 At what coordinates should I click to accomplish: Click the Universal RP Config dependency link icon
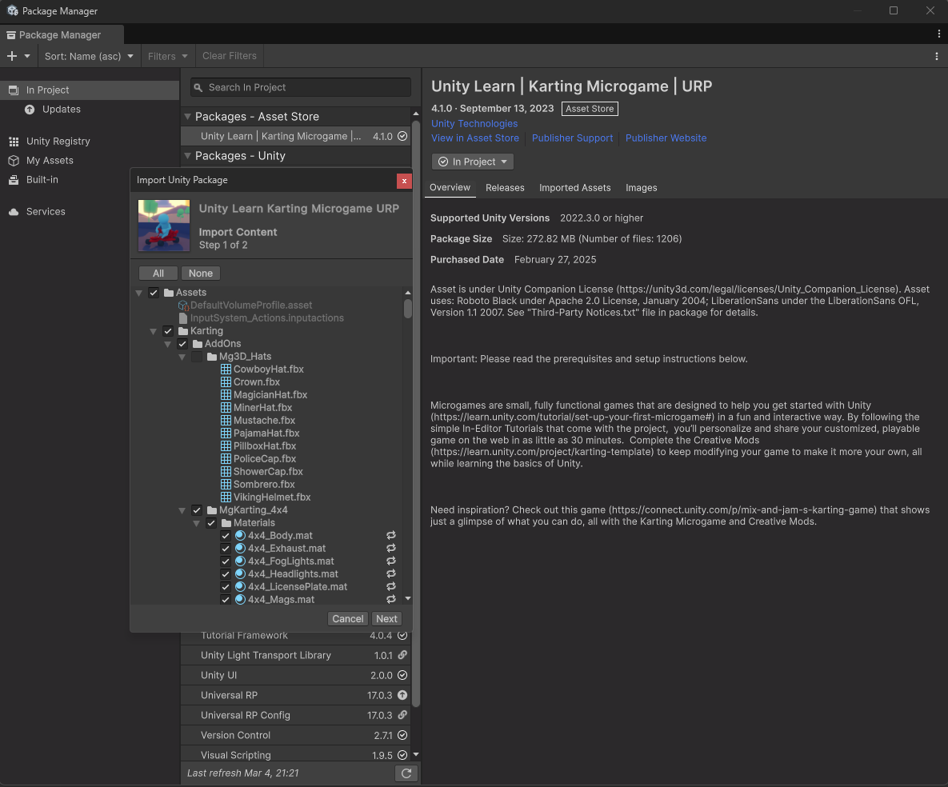point(402,715)
